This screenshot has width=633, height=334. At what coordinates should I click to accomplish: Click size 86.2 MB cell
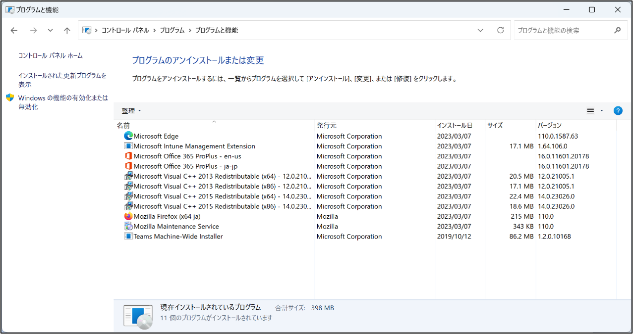(521, 237)
